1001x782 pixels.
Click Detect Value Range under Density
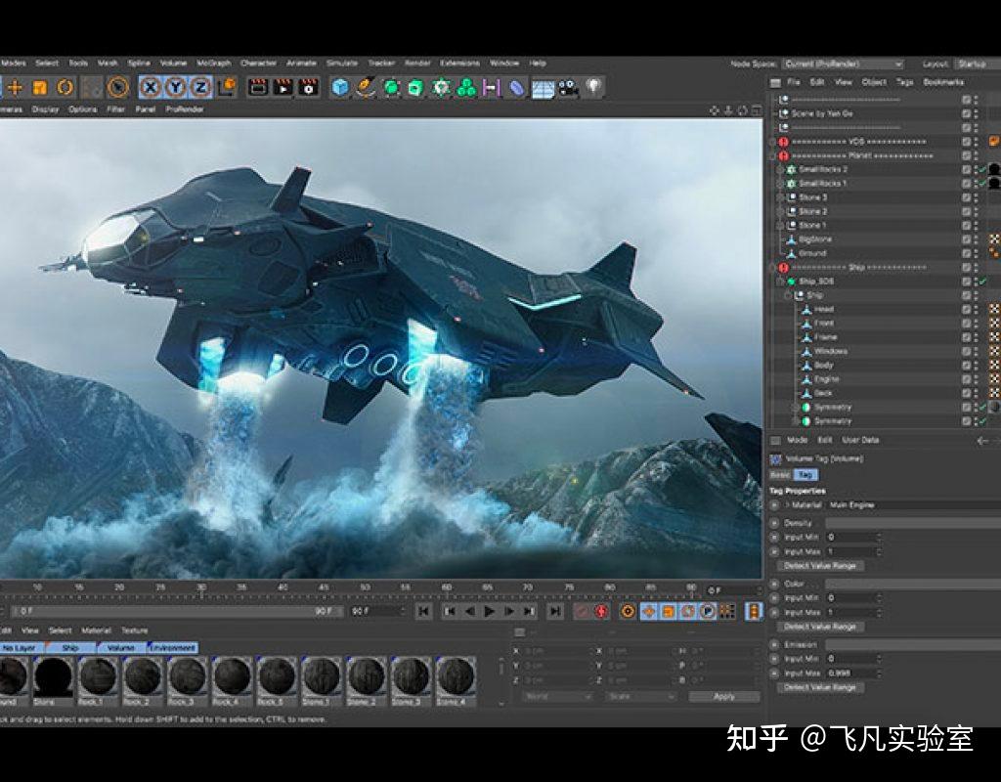[x=821, y=565]
